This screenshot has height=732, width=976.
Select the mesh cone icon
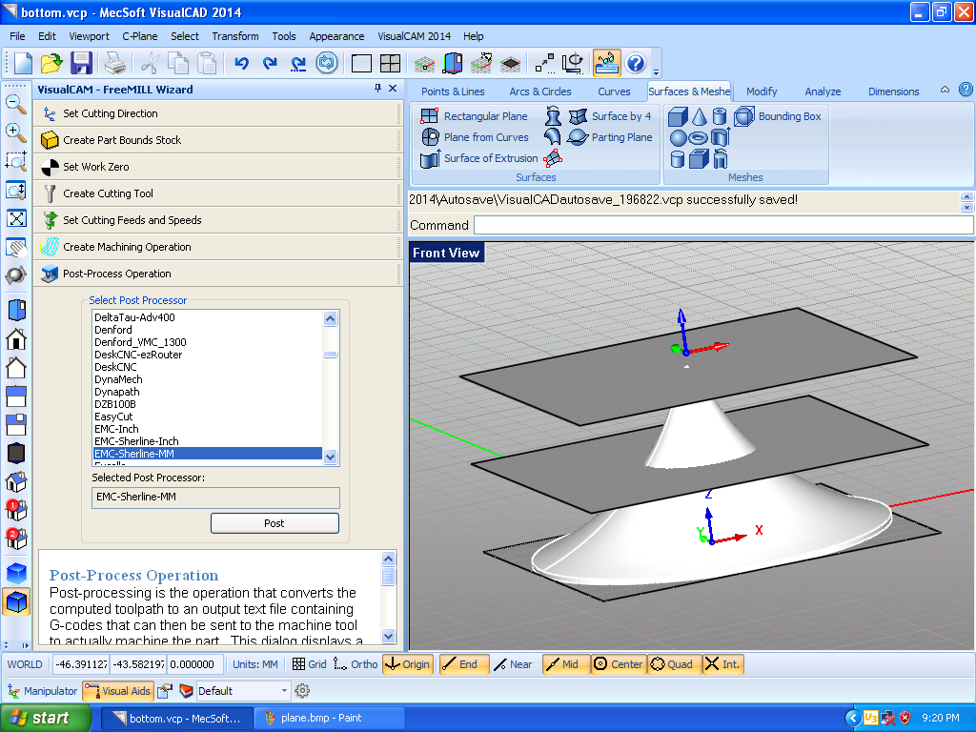pyautogui.click(x=699, y=116)
